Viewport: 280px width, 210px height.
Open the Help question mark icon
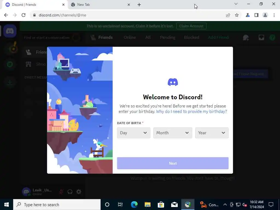click(272, 37)
